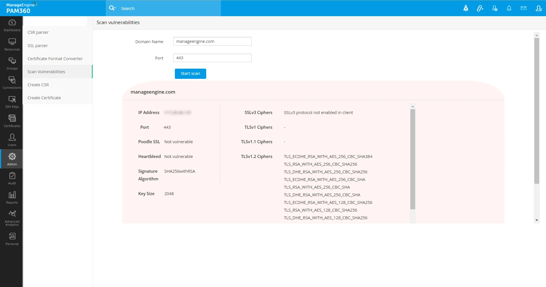Expand the search filter dropdown
The width and height of the screenshot is (546, 287).
click(x=113, y=8)
